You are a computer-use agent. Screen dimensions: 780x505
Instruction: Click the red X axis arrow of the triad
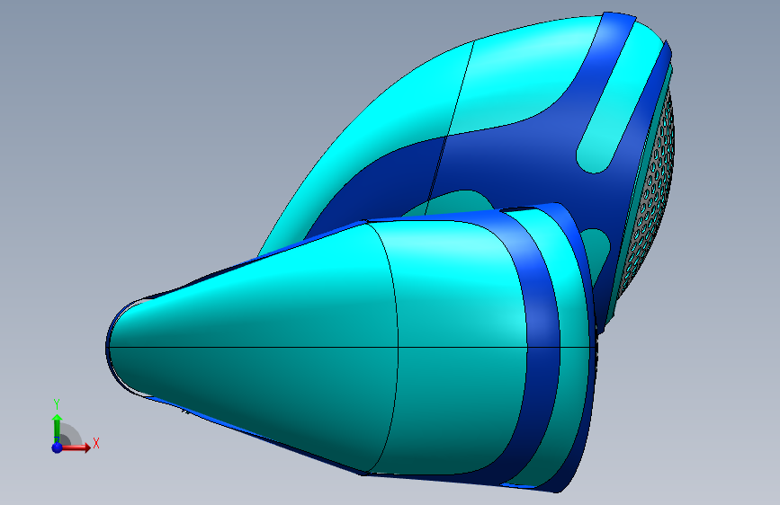tap(76, 447)
